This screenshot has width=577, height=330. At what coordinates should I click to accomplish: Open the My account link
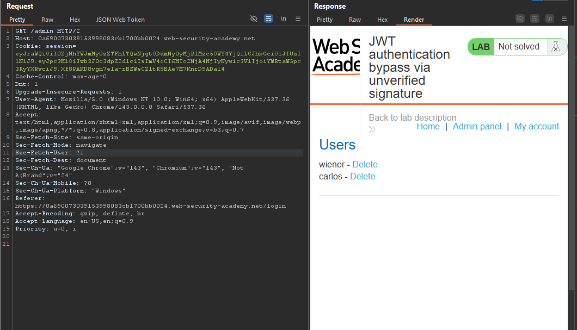click(x=537, y=127)
